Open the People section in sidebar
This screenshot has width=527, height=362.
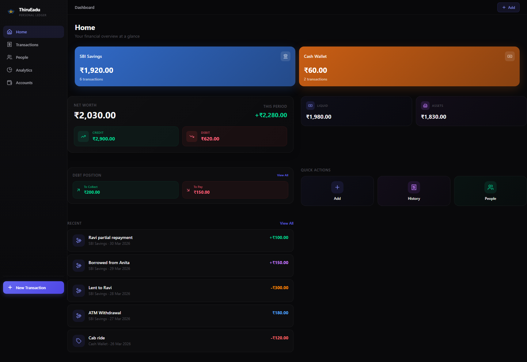click(22, 57)
